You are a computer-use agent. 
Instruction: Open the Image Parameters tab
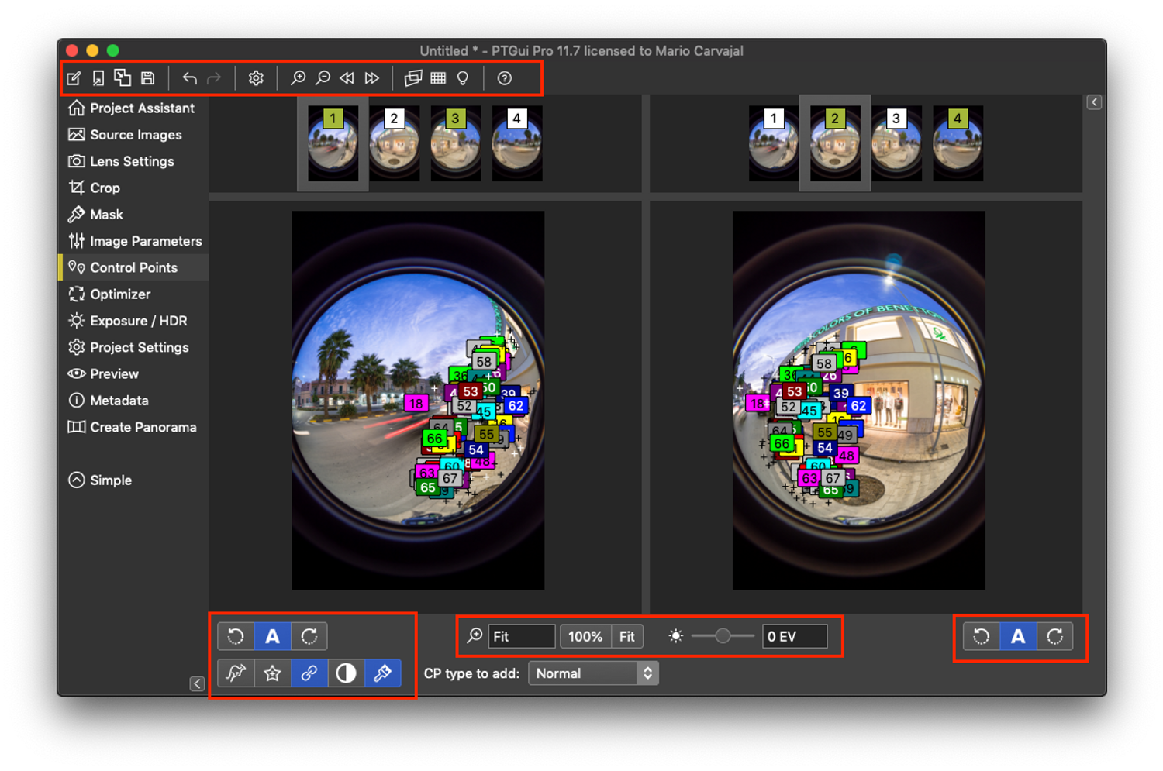tap(133, 241)
